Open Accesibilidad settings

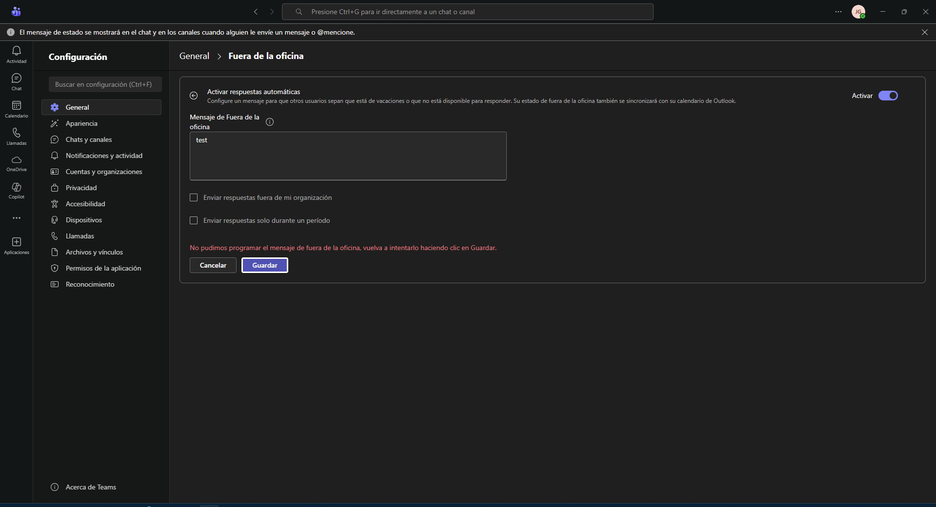click(101, 204)
